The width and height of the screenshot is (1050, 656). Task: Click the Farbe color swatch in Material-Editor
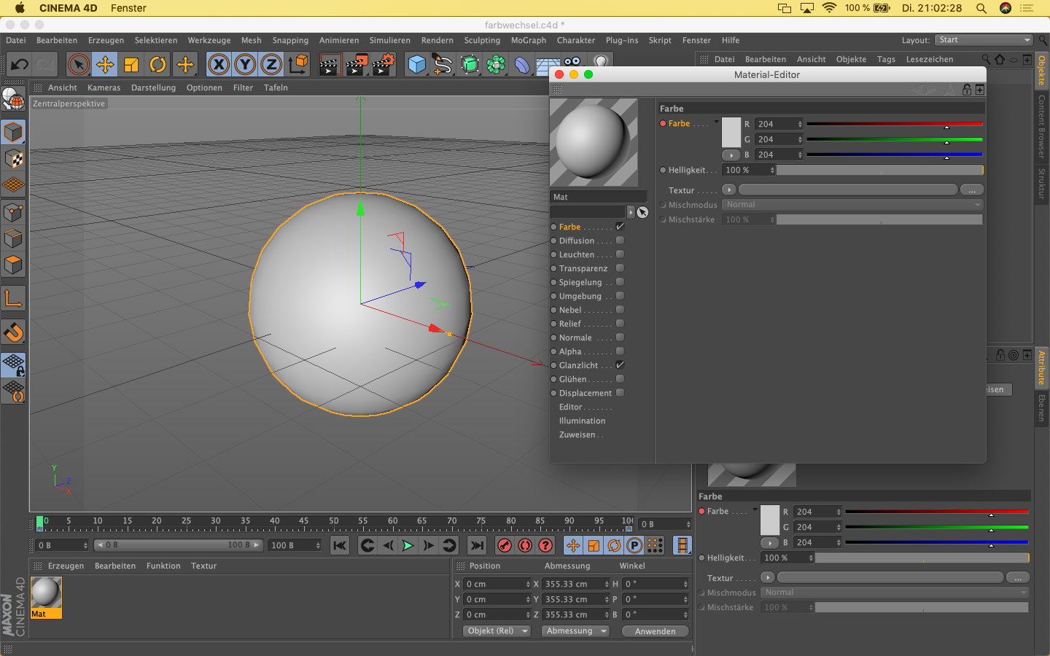[x=731, y=132]
